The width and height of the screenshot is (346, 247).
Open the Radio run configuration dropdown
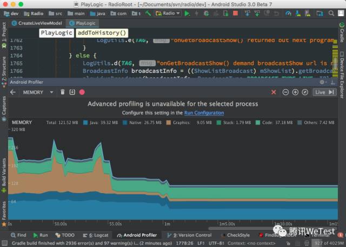[168, 13]
